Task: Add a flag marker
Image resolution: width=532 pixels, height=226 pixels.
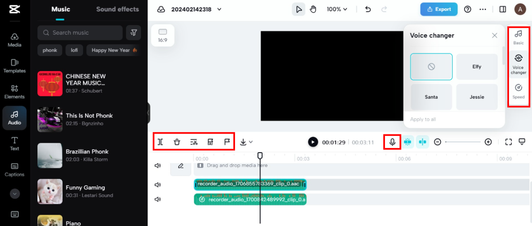Action: [x=227, y=142]
